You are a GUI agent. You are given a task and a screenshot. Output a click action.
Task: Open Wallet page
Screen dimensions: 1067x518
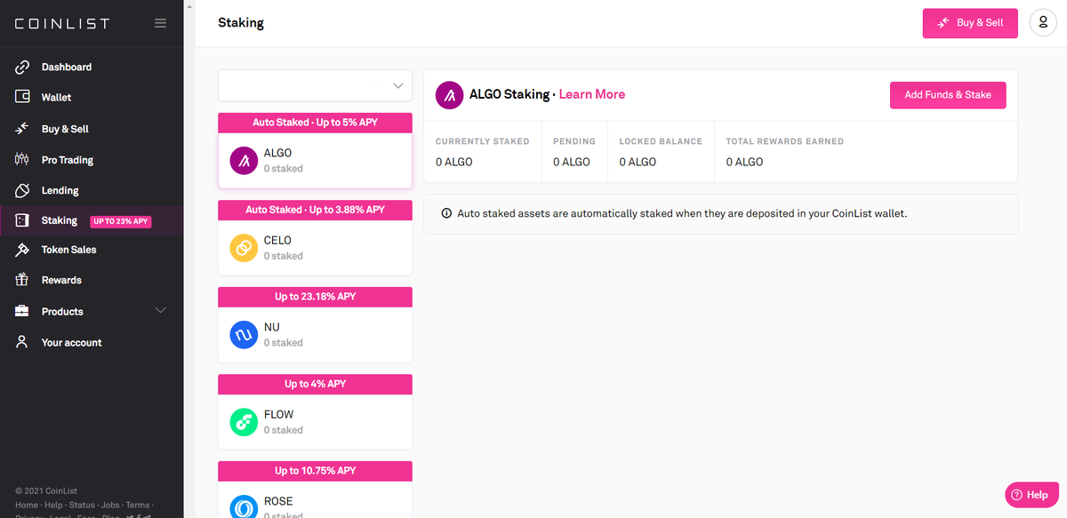(x=56, y=98)
